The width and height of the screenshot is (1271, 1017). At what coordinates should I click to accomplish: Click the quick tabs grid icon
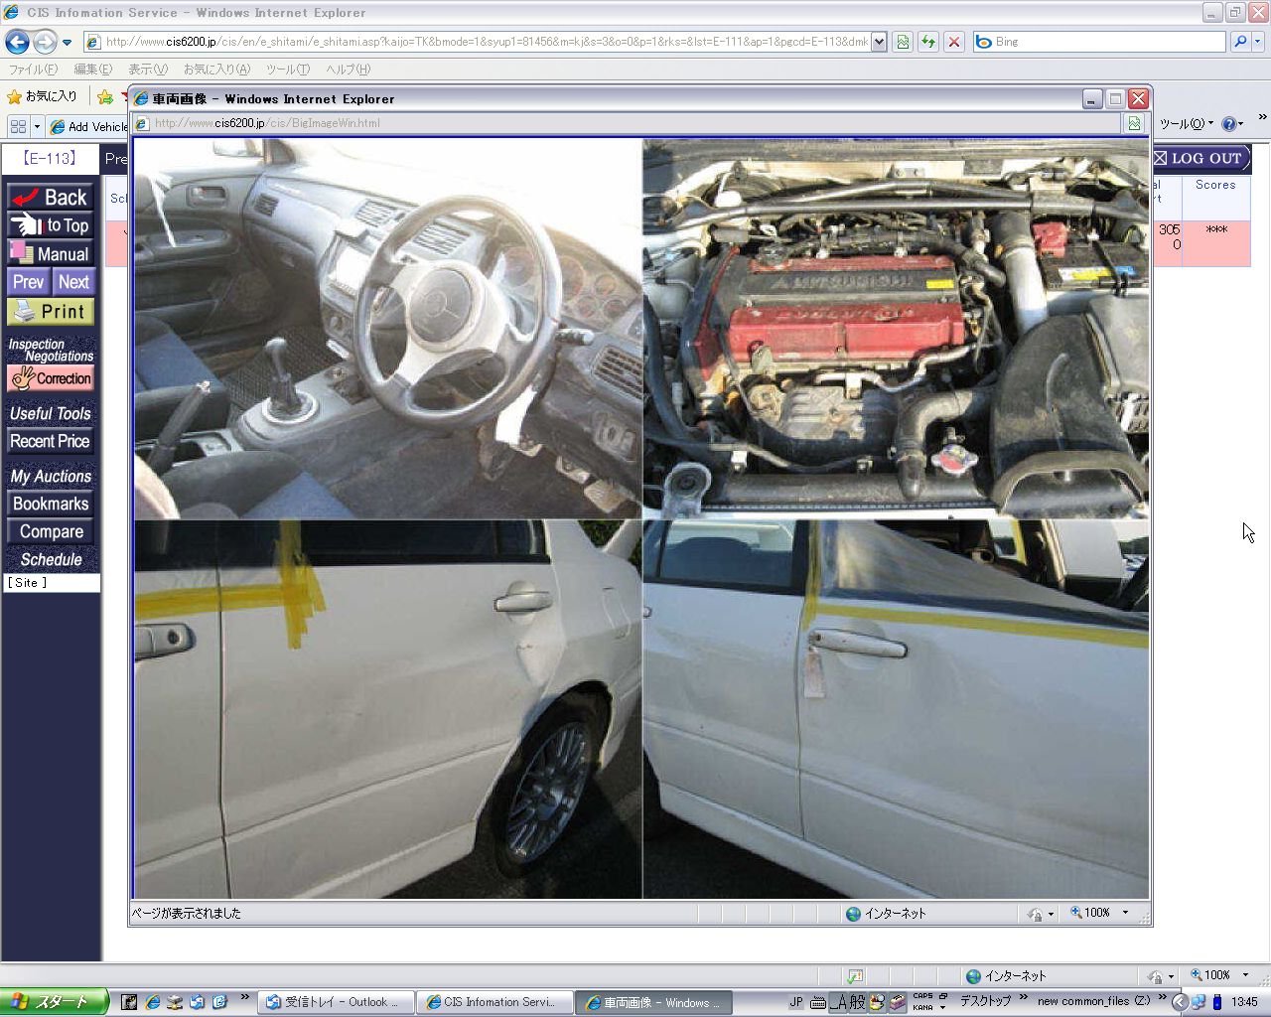click(x=18, y=126)
